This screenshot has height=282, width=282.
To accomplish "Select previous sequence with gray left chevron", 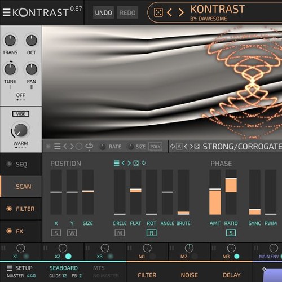I will pyautogui.click(x=65, y=146).
